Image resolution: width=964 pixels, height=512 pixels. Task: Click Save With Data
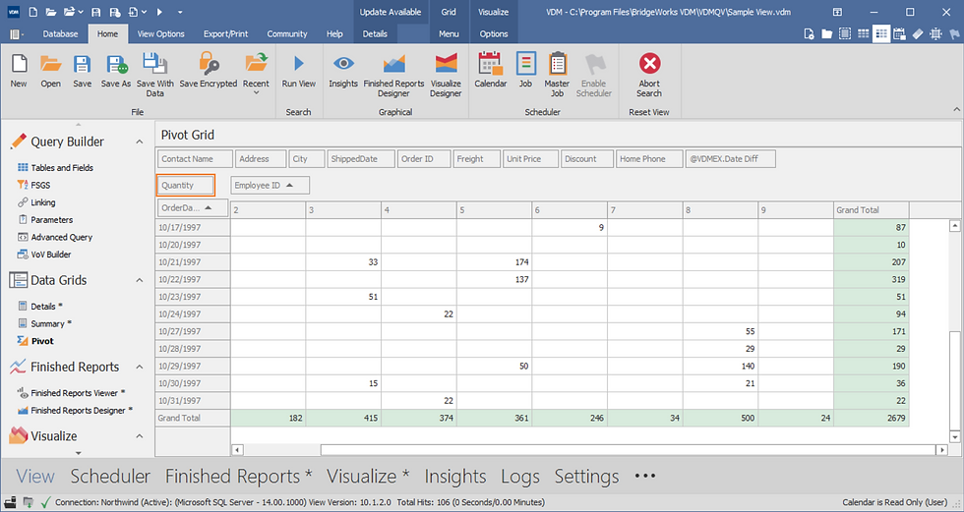(155, 75)
